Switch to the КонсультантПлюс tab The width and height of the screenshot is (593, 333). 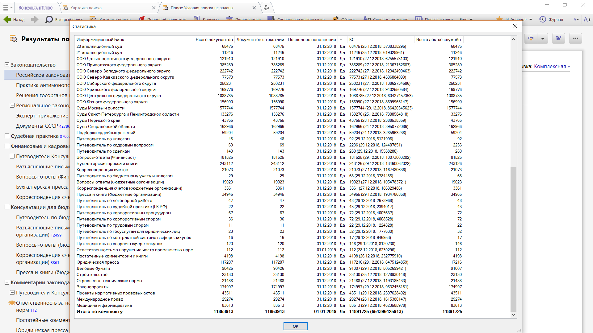(36, 8)
